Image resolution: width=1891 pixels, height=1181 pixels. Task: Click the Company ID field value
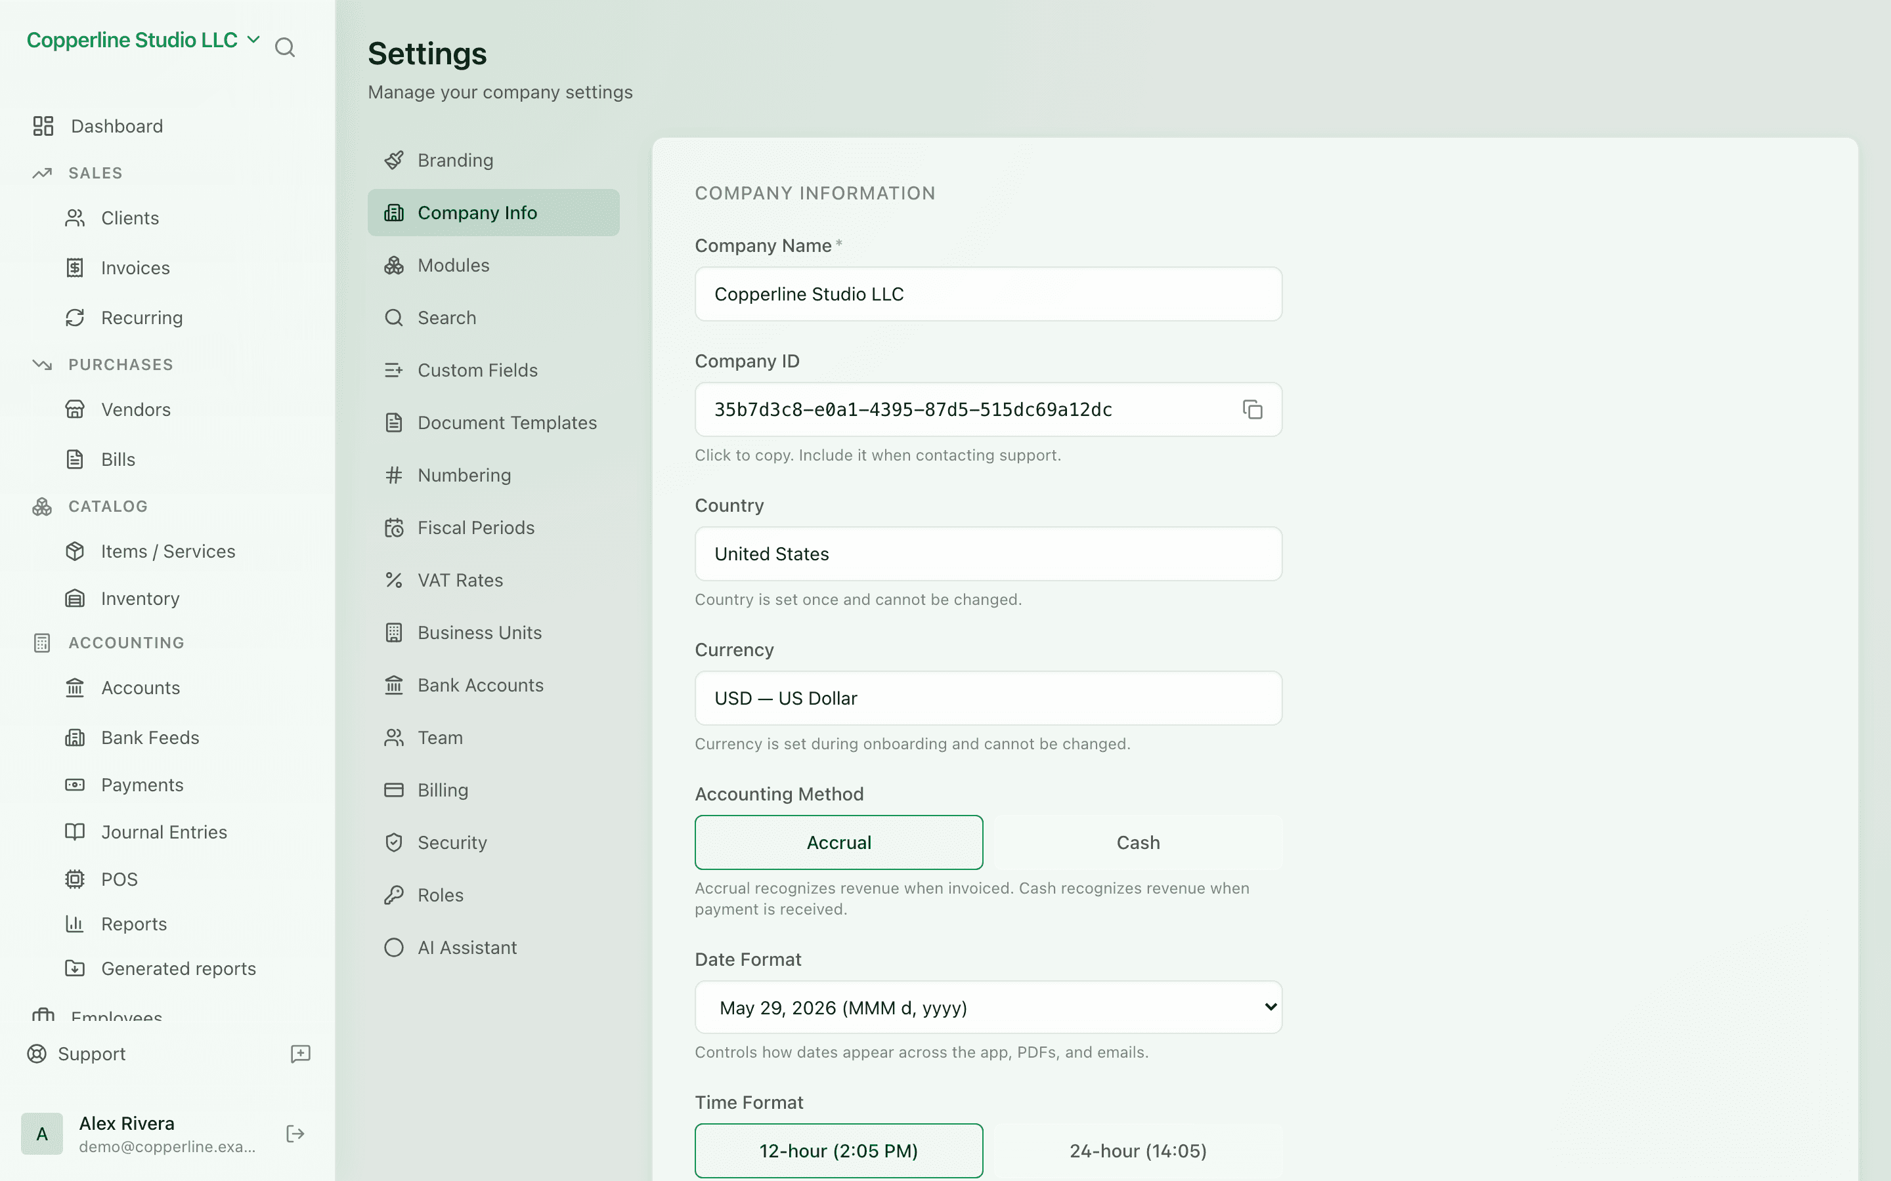[x=913, y=409]
